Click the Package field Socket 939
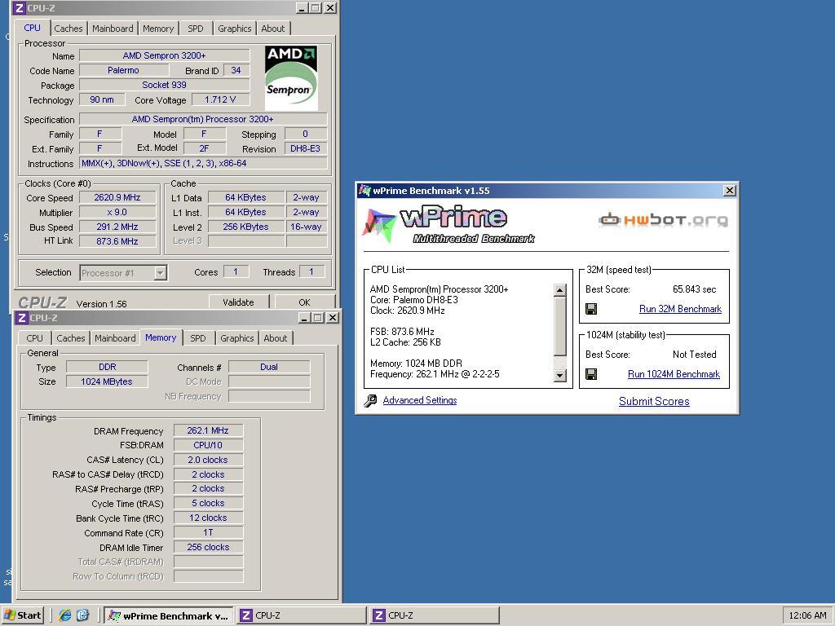 coord(165,85)
